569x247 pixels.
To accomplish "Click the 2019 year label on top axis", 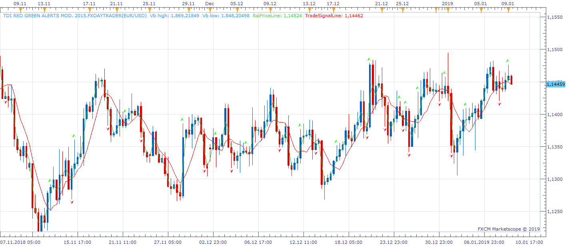I will point(447,4).
